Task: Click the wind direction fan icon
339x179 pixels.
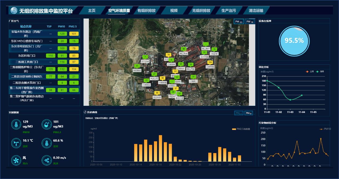Action: tap(16, 161)
